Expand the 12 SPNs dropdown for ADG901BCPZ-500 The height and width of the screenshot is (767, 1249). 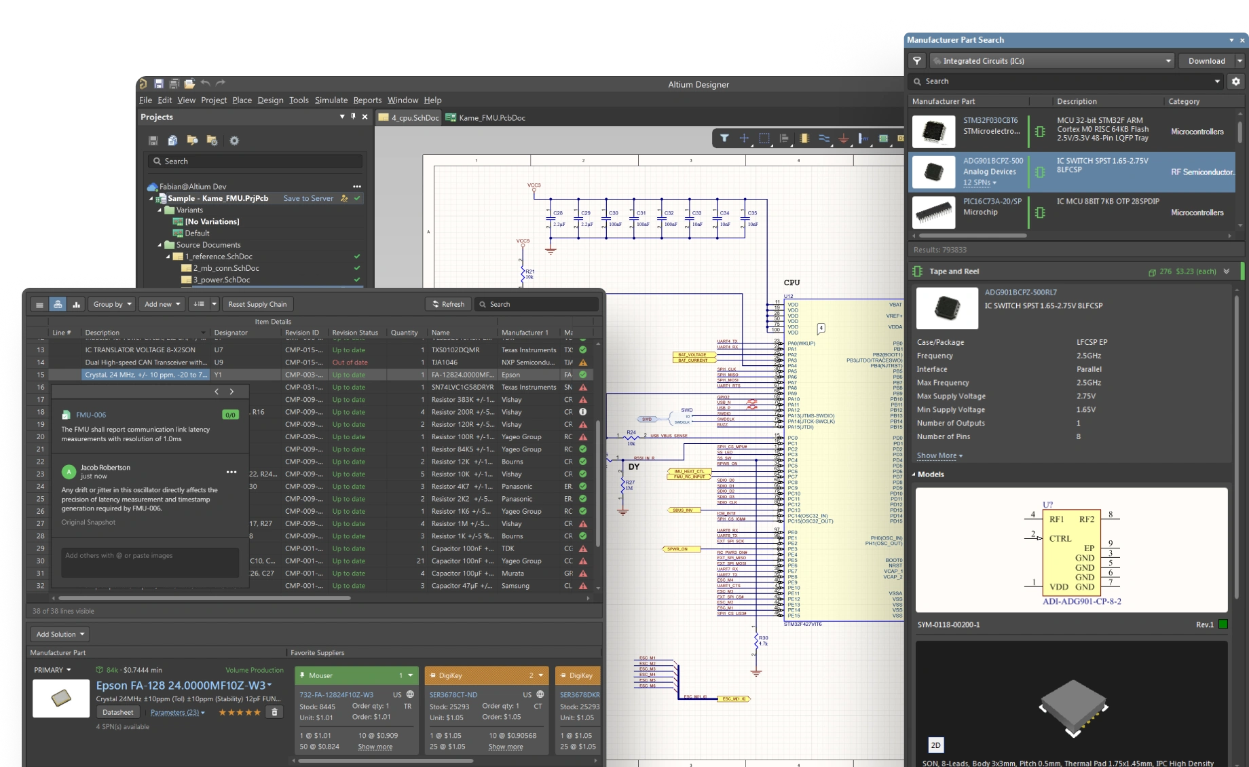[980, 183]
